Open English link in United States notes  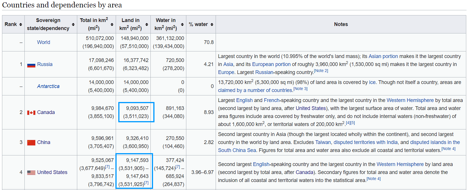[261, 164]
